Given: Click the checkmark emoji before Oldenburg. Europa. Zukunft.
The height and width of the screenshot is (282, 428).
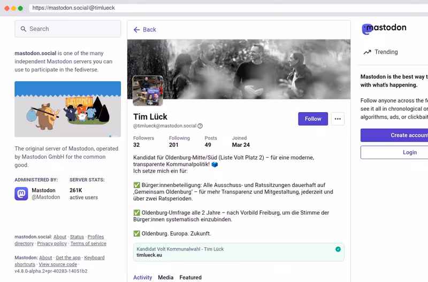Looking at the screenshot, I should click(137, 234).
